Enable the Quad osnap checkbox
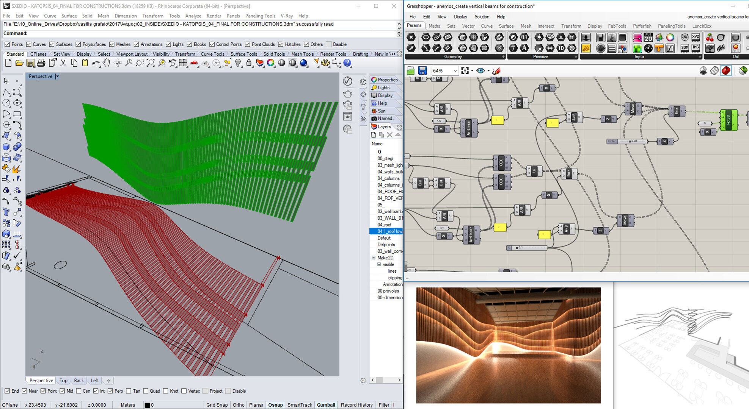This screenshot has height=409, width=749. 146,391
